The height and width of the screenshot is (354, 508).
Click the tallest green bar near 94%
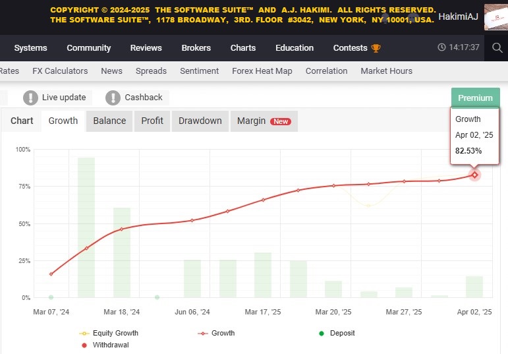click(x=86, y=227)
